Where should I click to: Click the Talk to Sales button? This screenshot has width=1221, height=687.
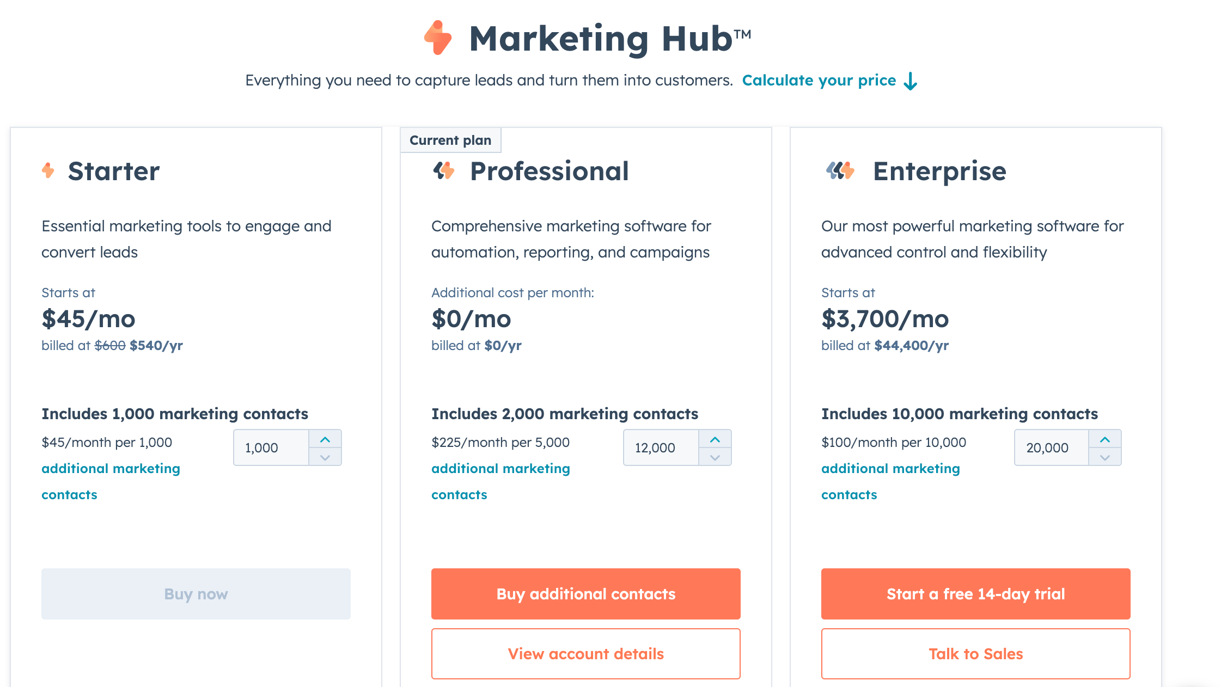(x=976, y=654)
